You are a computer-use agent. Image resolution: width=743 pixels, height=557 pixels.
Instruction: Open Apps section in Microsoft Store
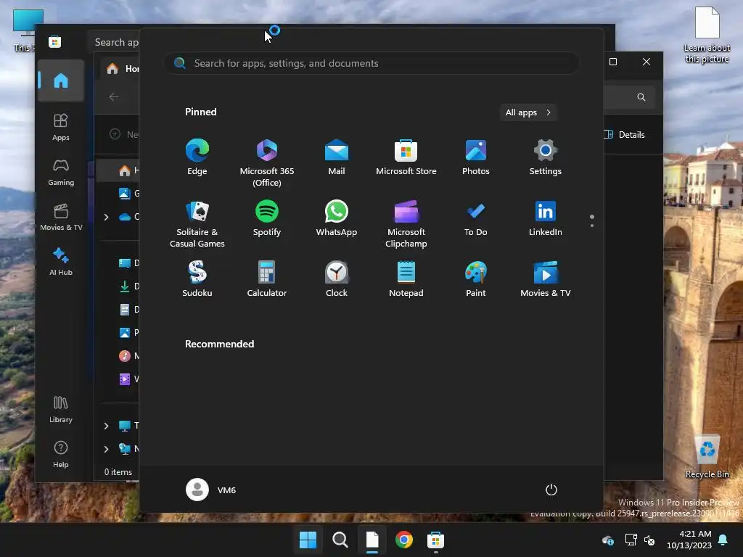coord(61,127)
